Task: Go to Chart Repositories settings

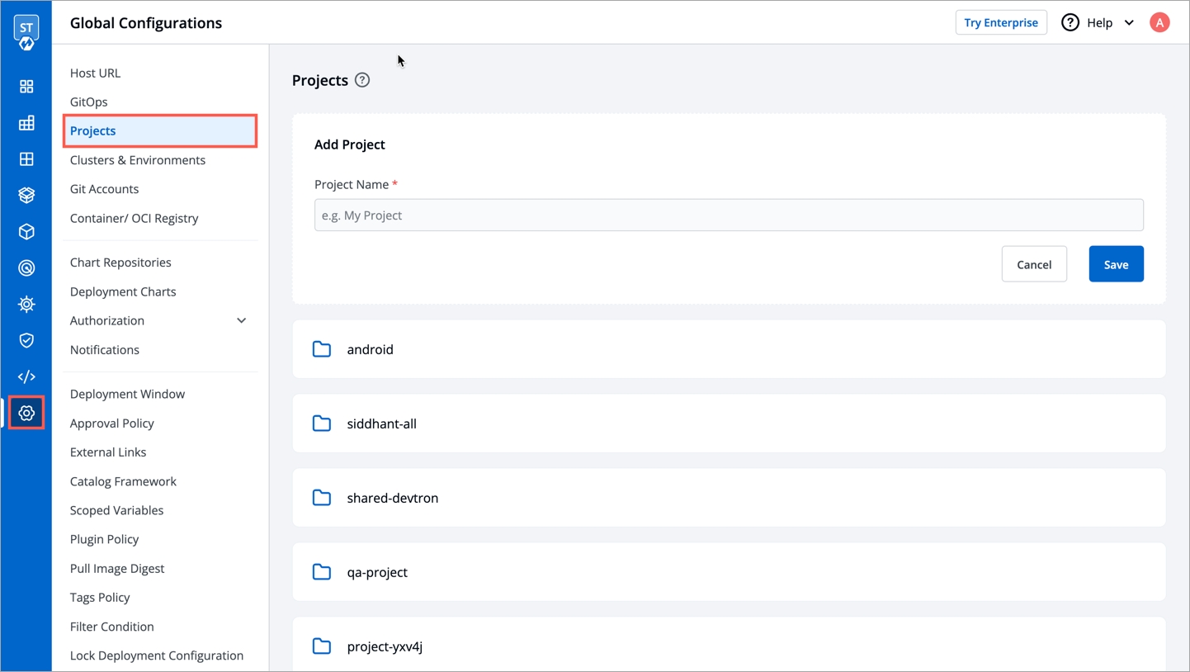Action: pos(120,263)
